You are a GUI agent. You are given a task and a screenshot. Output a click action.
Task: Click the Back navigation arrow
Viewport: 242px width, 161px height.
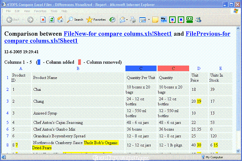pos(9,20)
